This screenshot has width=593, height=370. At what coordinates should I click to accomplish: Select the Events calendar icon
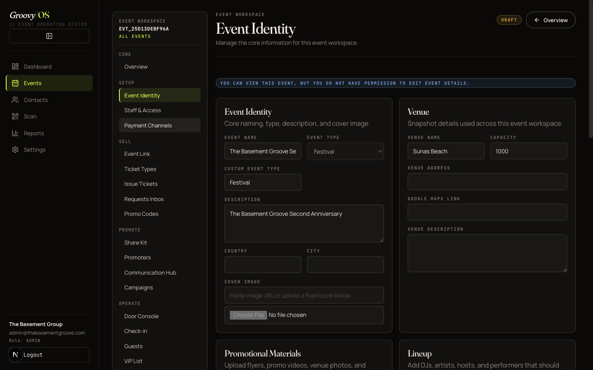pos(15,83)
